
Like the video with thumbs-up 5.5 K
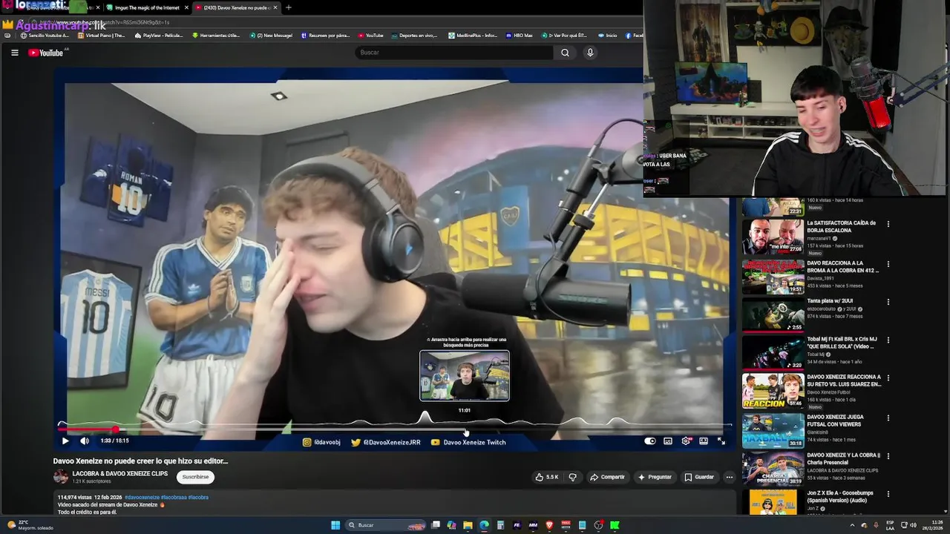pos(547,477)
